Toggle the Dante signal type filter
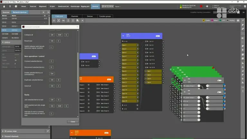This screenshot has width=247, height=139. point(204,20)
